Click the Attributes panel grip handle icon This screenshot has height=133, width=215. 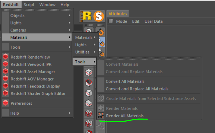pos(111,21)
